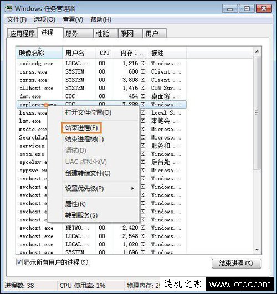Click the 结束进程(E) button at bottom
Screen dimensions: 277x294
tap(236, 264)
